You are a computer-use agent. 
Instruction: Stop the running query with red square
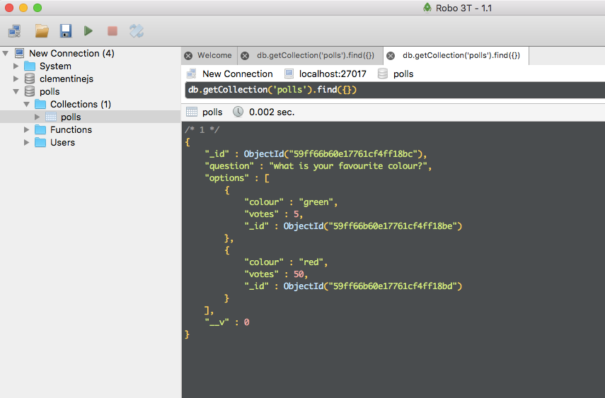[113, 31]
